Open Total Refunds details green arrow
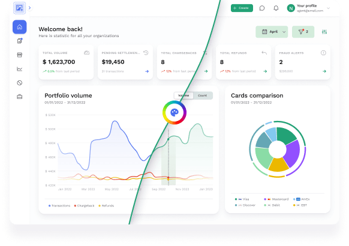349x246 pixels. [x=265, y=71]
